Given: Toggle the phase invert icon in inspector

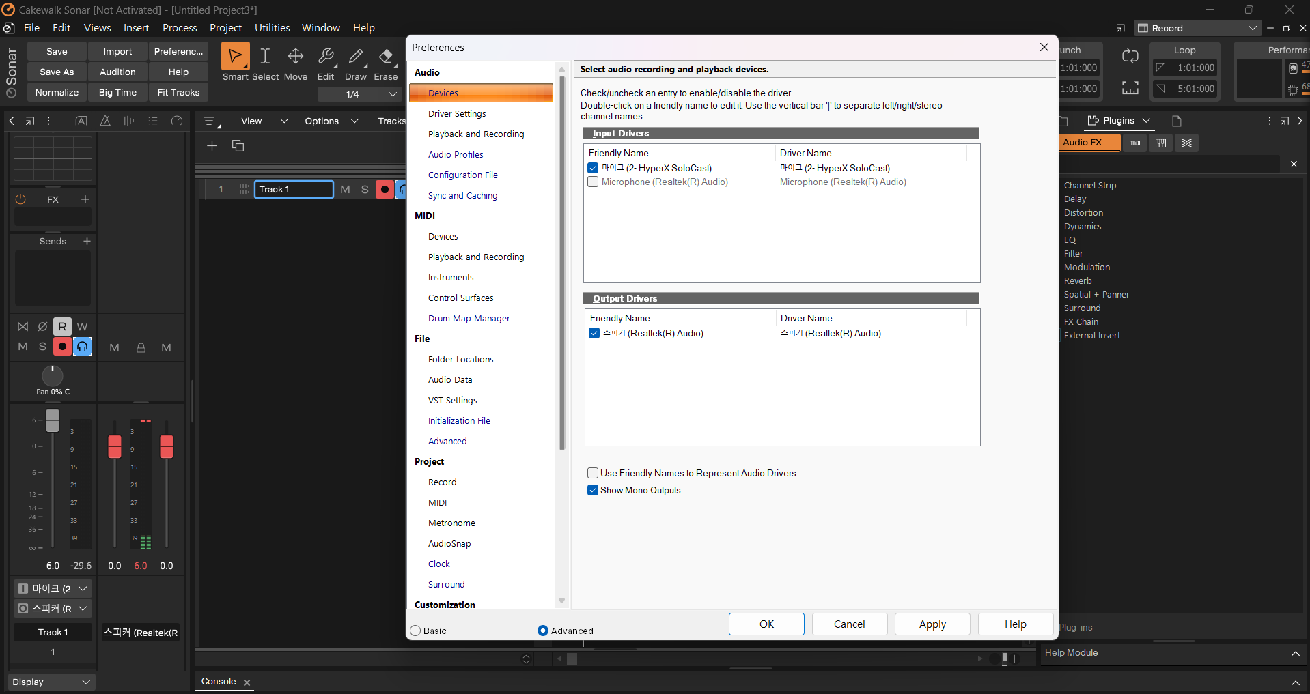Looking at the screenshot, I should coord(42,326).
